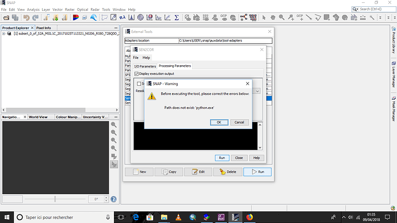397x223 pixels.
Task: Open the Raster menu
Action: pos(70,9)
